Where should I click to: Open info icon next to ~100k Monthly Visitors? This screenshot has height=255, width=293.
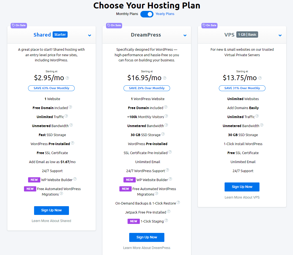pyautogui.click(x=166, y=116)
